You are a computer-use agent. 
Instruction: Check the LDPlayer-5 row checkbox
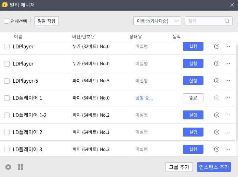7,81
